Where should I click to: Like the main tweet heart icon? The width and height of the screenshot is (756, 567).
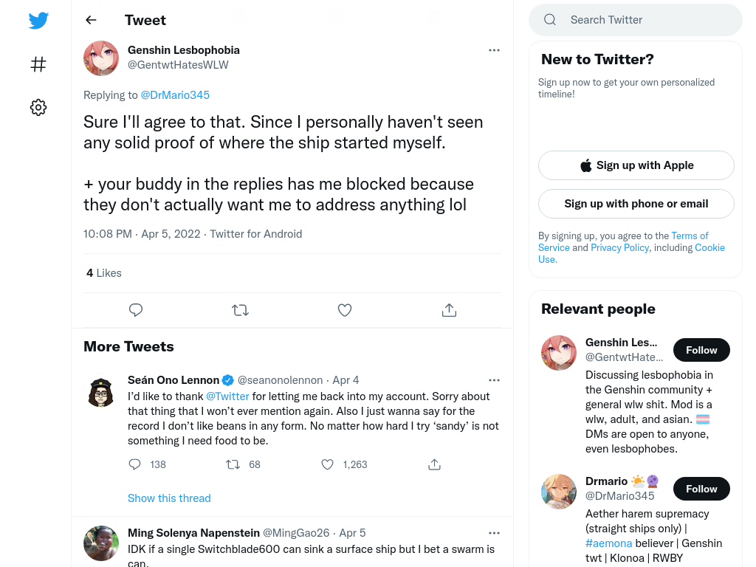click(345, 310)
